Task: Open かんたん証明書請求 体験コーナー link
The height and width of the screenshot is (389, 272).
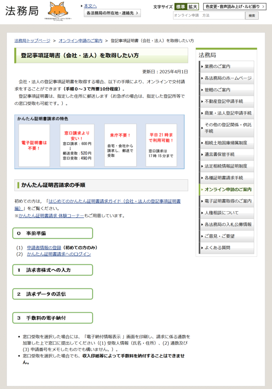Action: 51,216
